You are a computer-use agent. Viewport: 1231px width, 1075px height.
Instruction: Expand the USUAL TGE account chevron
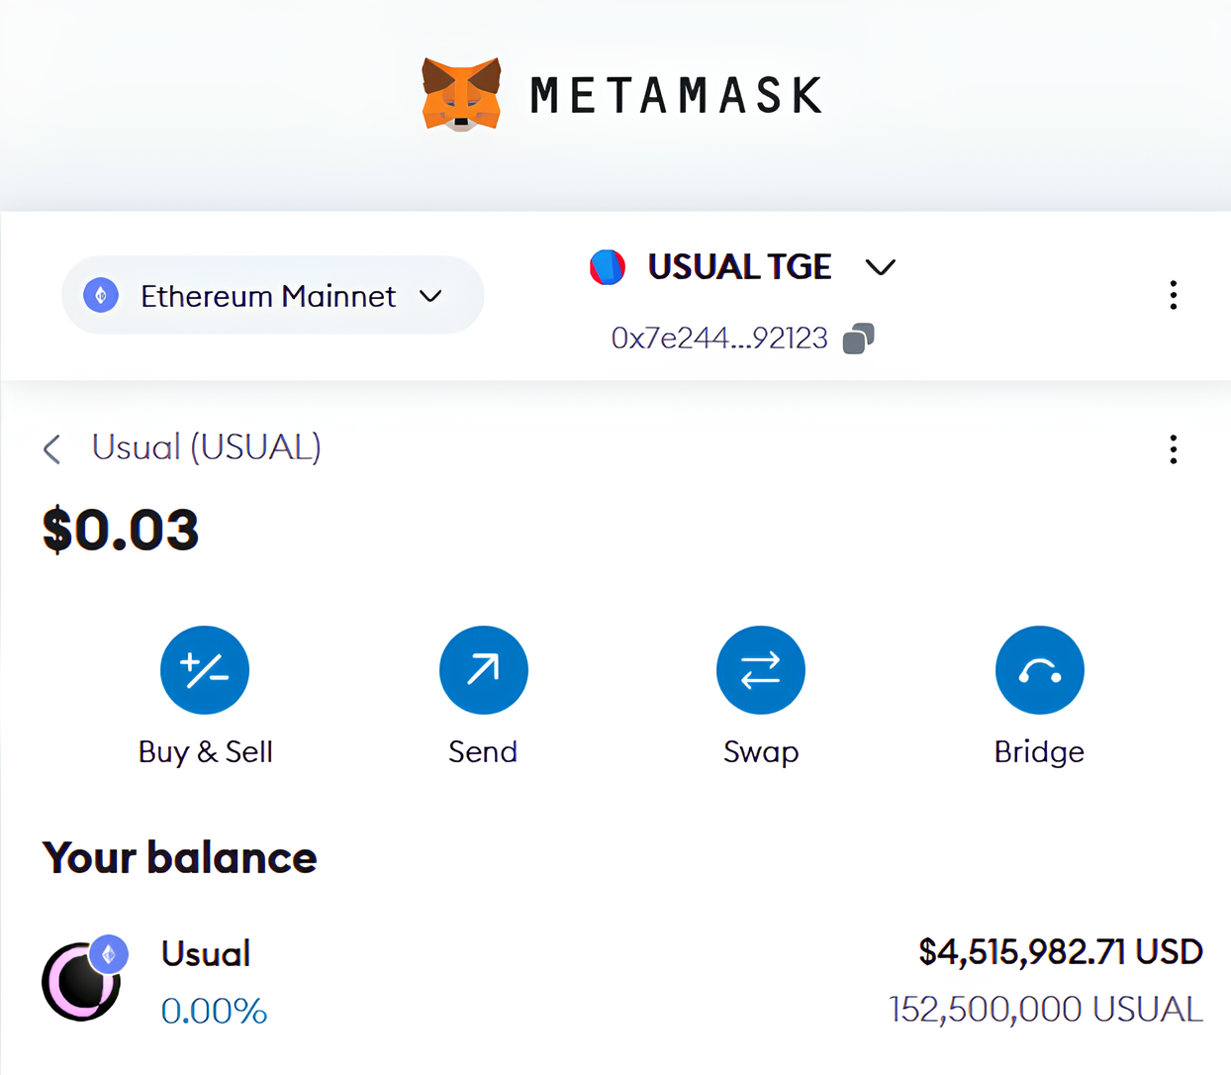click(880, 267)
